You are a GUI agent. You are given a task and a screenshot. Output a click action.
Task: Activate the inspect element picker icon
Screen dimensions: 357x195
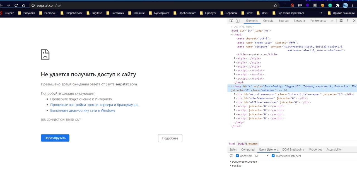[231, 21]
